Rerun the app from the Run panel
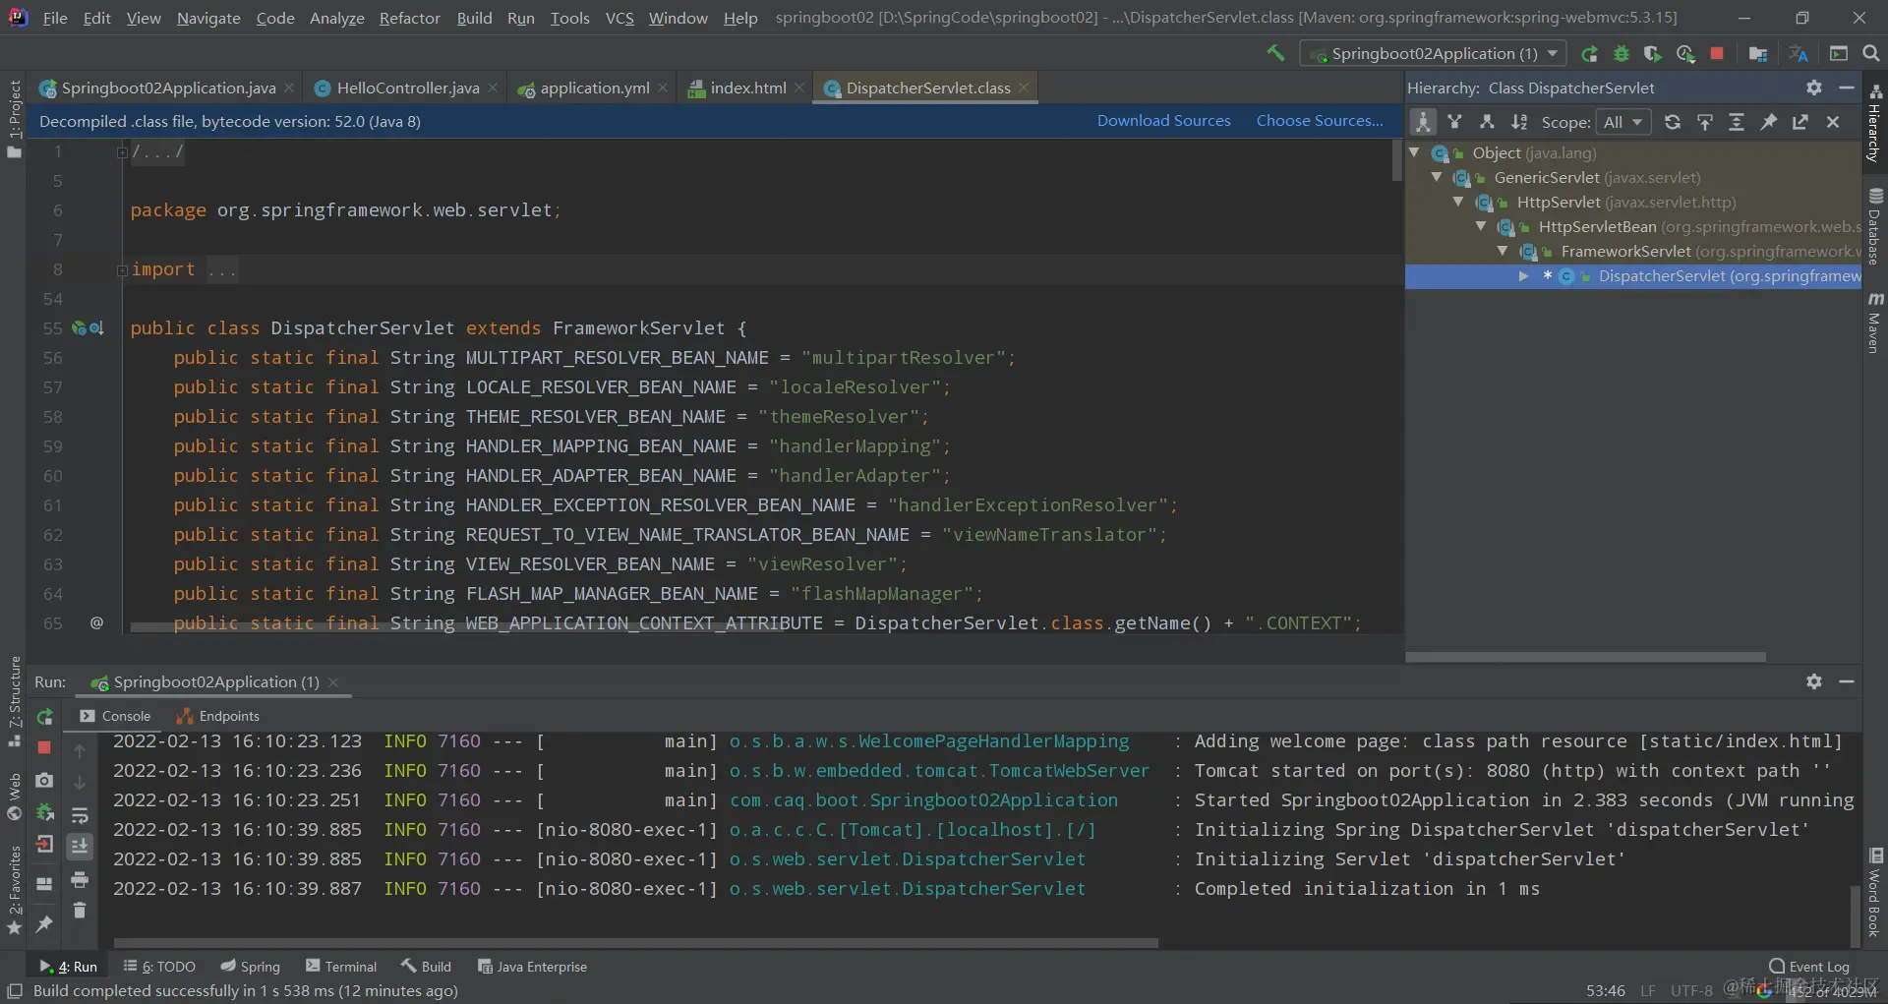1888x1004 pixels. click(44, 717)
